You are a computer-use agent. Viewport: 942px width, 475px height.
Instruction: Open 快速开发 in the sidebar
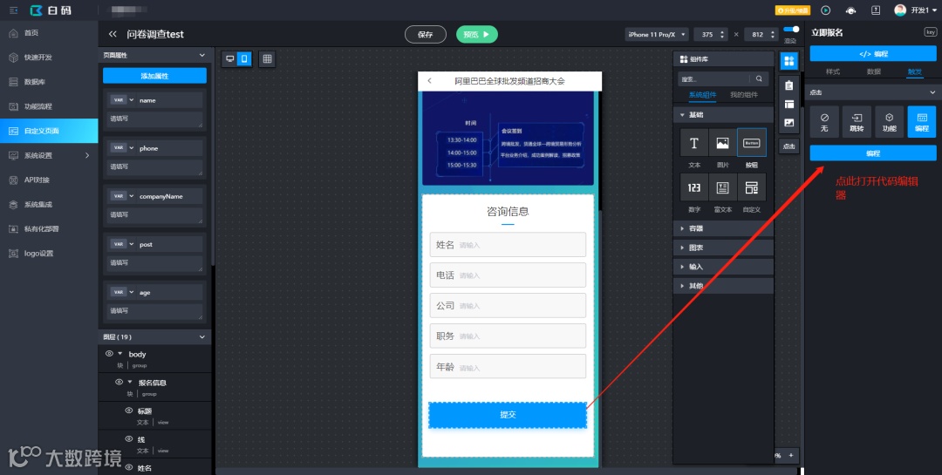point(49,58)
